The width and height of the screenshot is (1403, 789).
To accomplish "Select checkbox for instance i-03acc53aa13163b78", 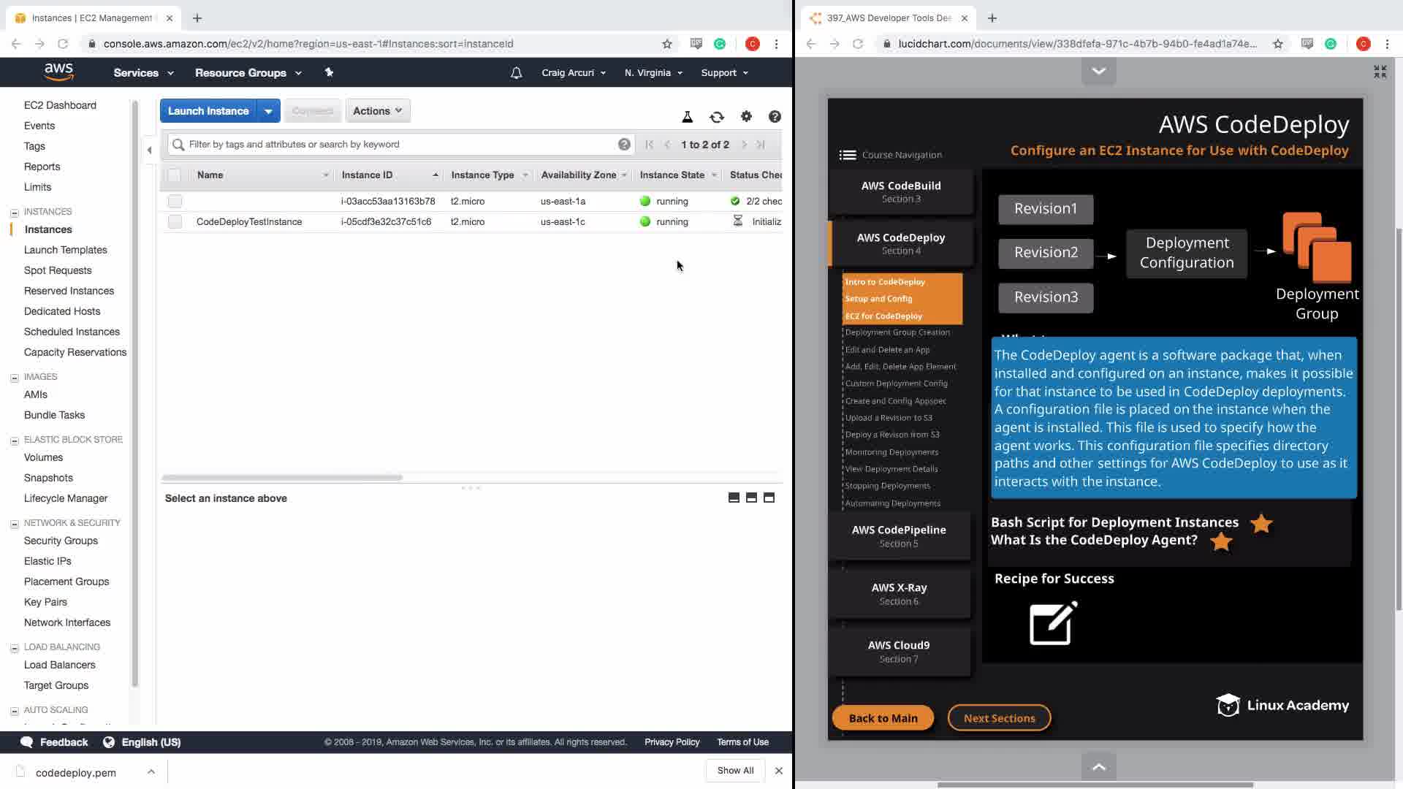I will coord(175,201).
